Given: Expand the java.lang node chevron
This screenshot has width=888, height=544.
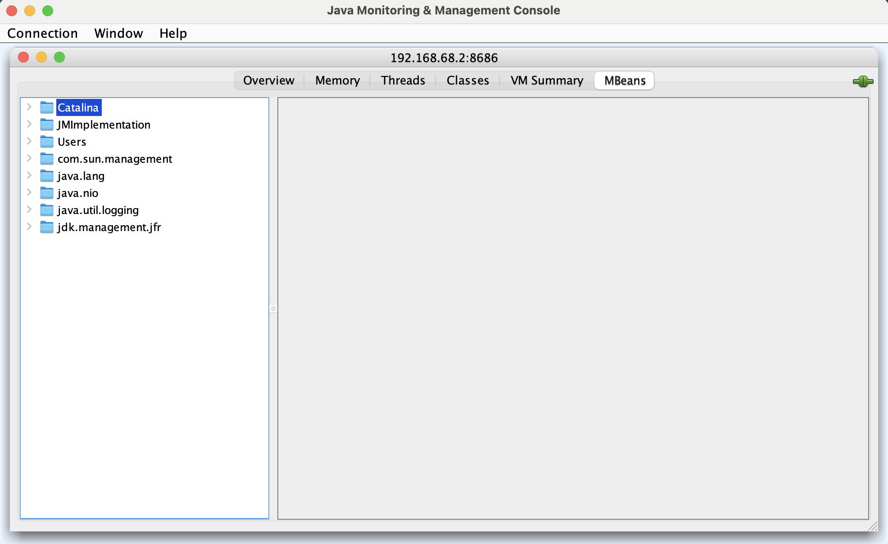Looking at the screenshot, I should (x=29, y=175).
